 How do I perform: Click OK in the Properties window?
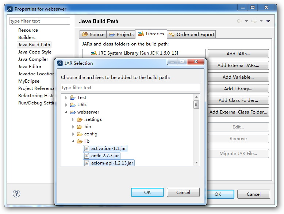[x=220, y=194]
